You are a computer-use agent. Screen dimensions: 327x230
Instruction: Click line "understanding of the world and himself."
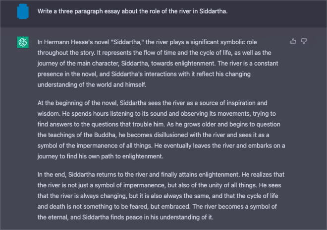pyautogui.click(x=92, y=84)
